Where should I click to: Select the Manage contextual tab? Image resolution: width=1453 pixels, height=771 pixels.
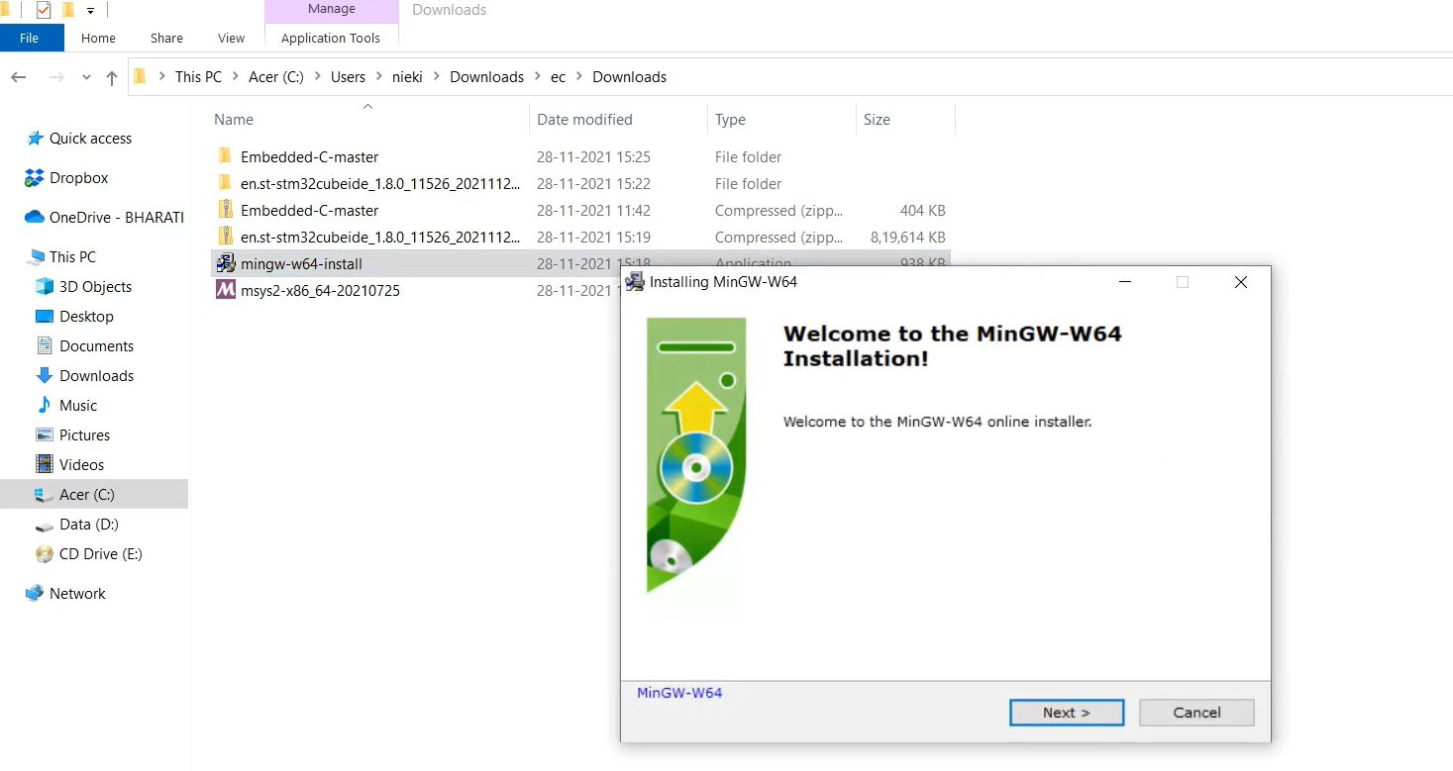[x=332, y=9]
